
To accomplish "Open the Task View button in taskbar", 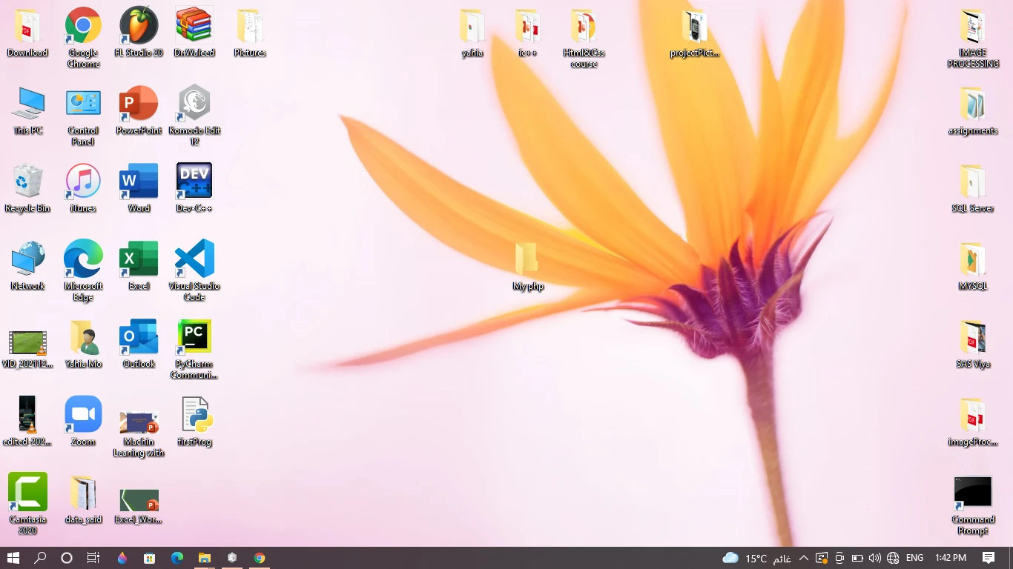I will pos(93,558).
